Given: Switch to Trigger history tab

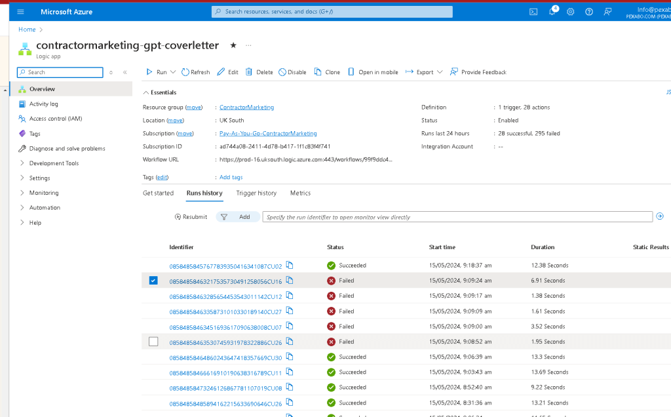Looking at the screenshot, I should [x=256, y=193].
